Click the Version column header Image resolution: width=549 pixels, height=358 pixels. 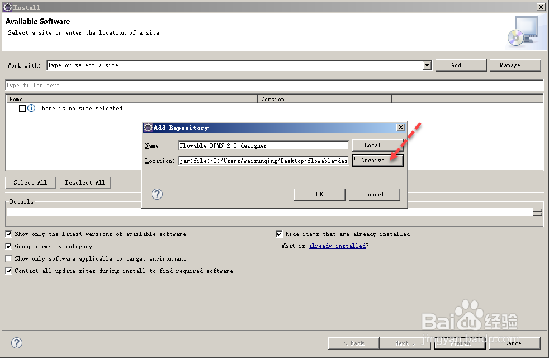325,99
